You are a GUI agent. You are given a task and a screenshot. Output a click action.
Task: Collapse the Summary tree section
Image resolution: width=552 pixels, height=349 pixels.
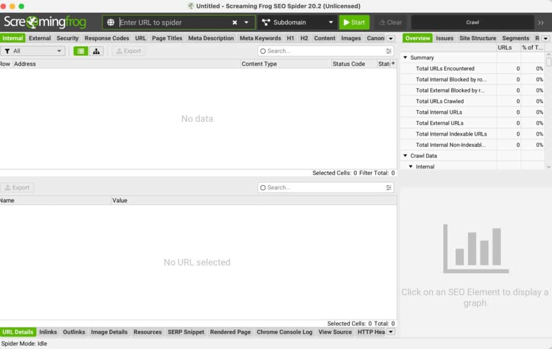click(405, 57)
